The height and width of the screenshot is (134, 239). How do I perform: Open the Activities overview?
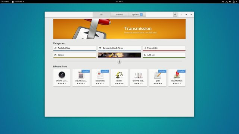tap(5, 1)
